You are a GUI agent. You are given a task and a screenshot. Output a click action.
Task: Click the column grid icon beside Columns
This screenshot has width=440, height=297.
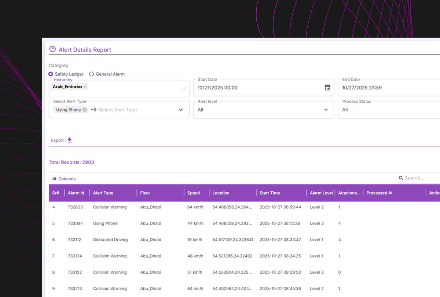pos(55,178)
